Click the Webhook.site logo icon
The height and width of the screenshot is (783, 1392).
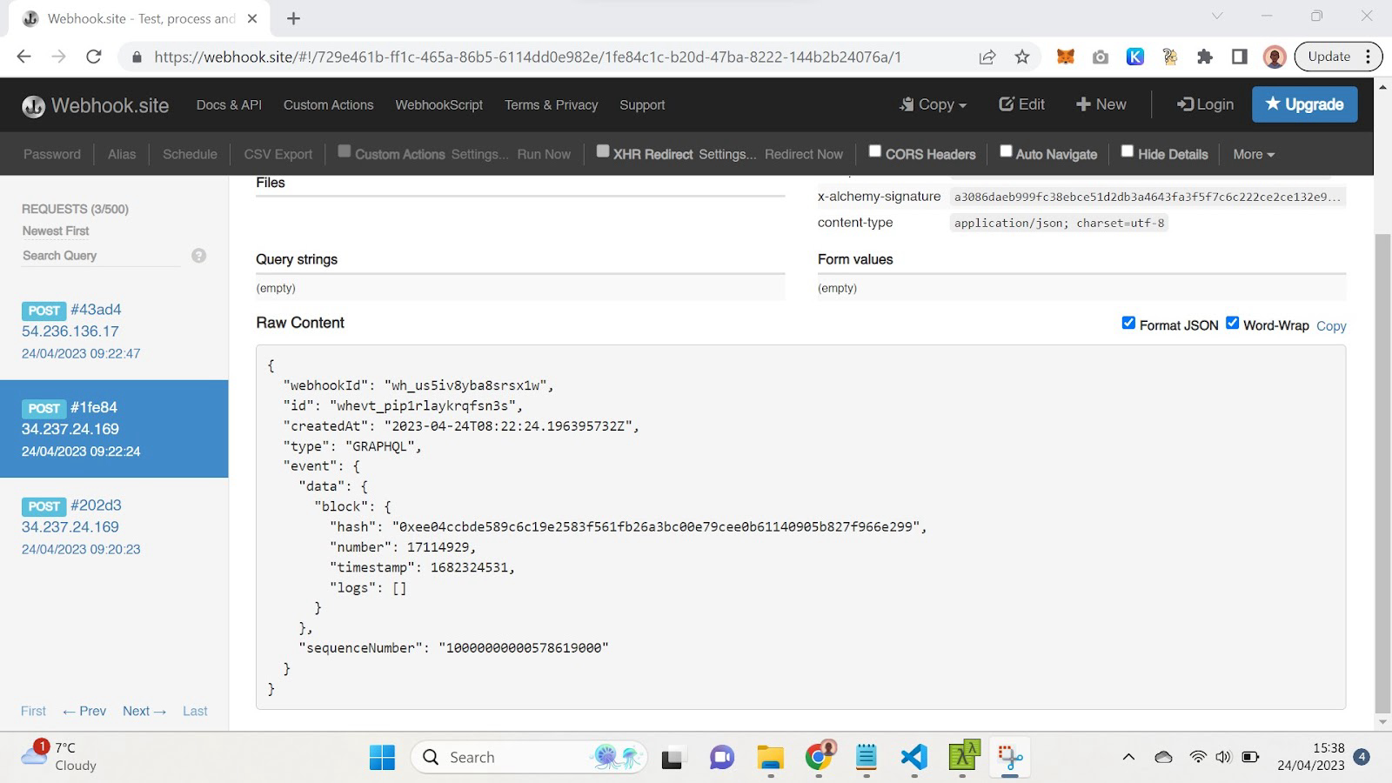[33, 106]
